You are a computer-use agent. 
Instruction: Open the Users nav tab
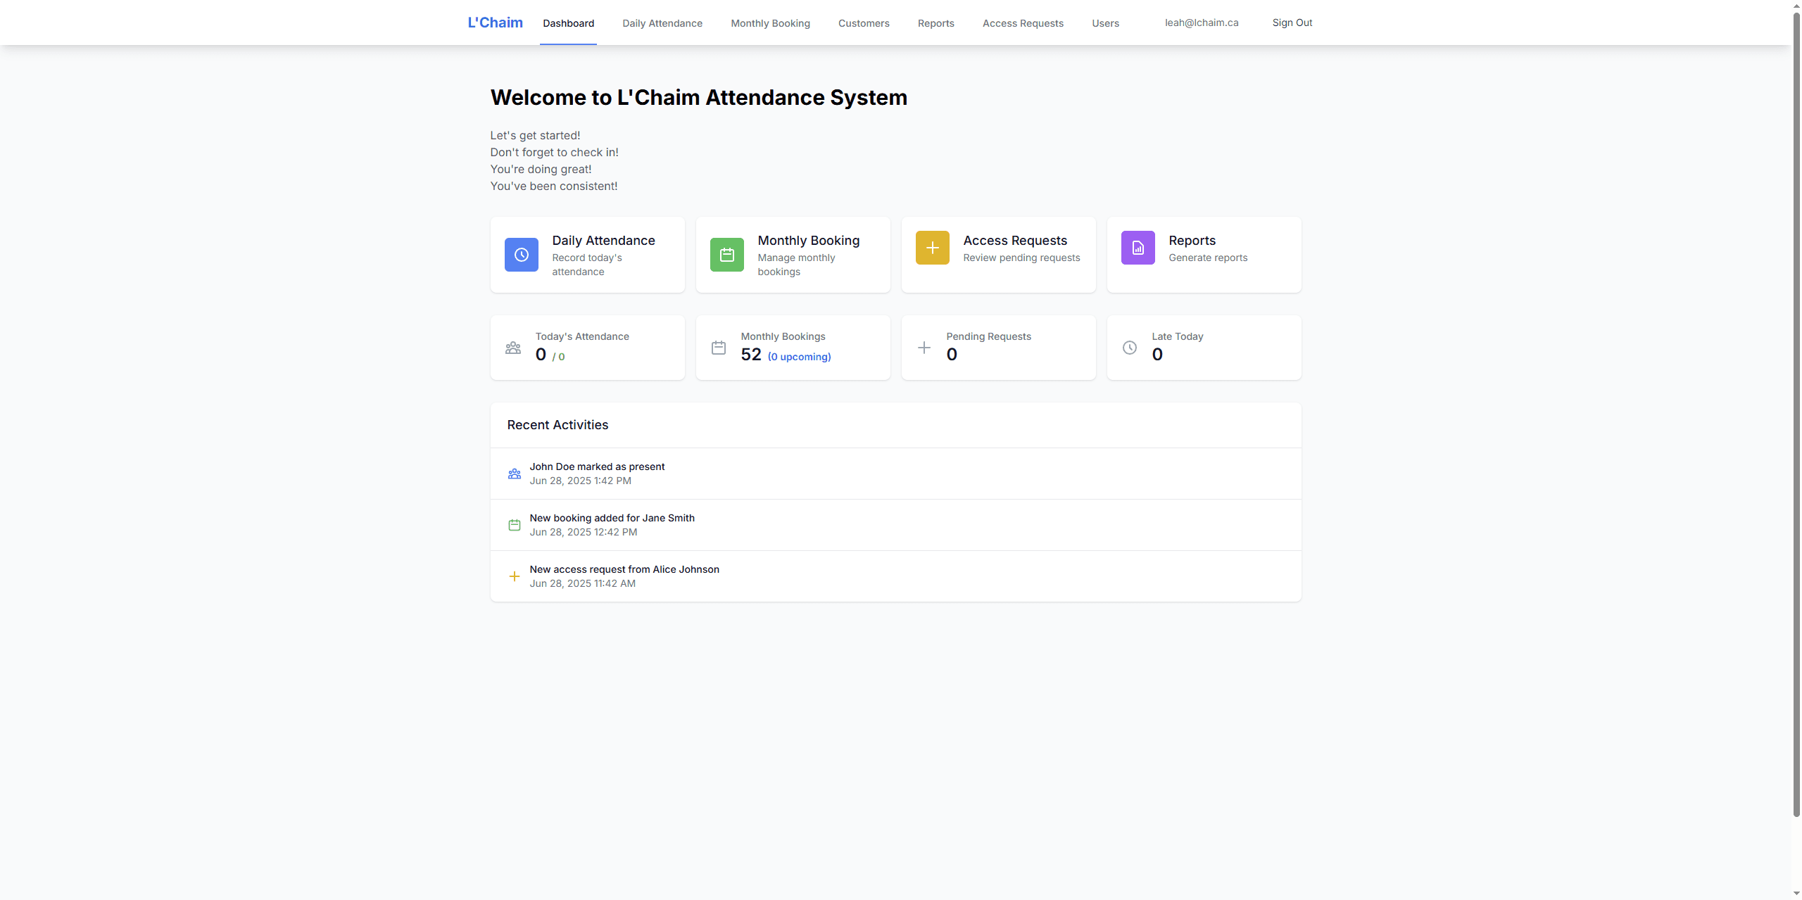(1105, 23)
